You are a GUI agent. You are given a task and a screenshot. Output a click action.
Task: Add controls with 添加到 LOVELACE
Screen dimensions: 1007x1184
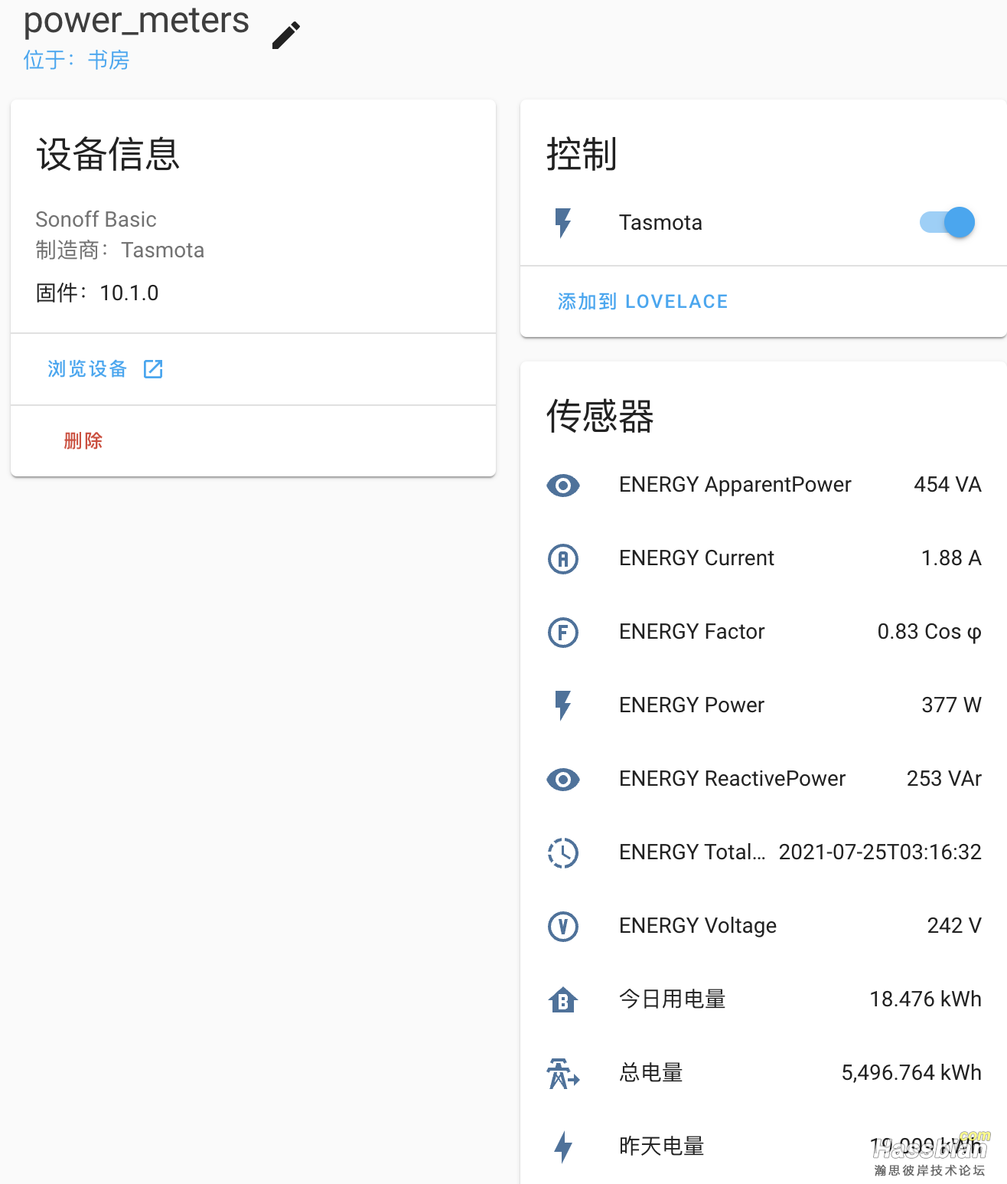coord(643,302)
